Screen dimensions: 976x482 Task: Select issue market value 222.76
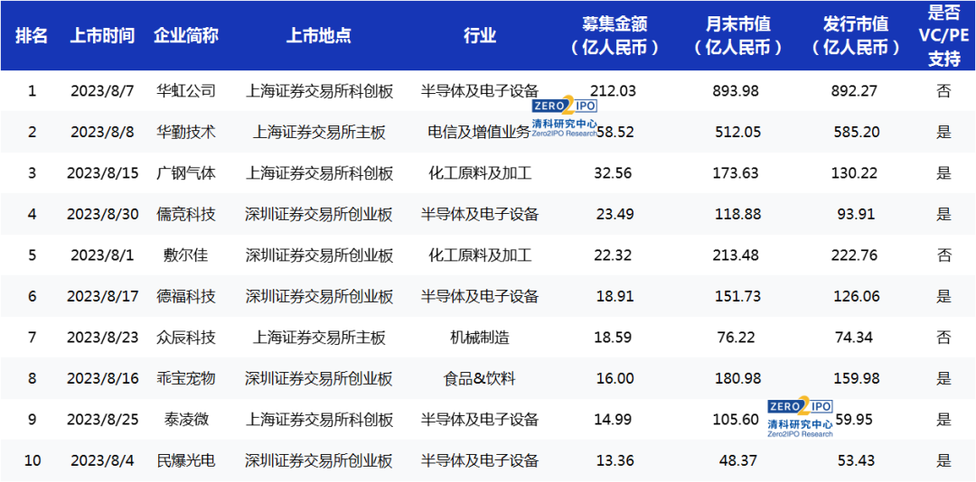click(856, 255)
